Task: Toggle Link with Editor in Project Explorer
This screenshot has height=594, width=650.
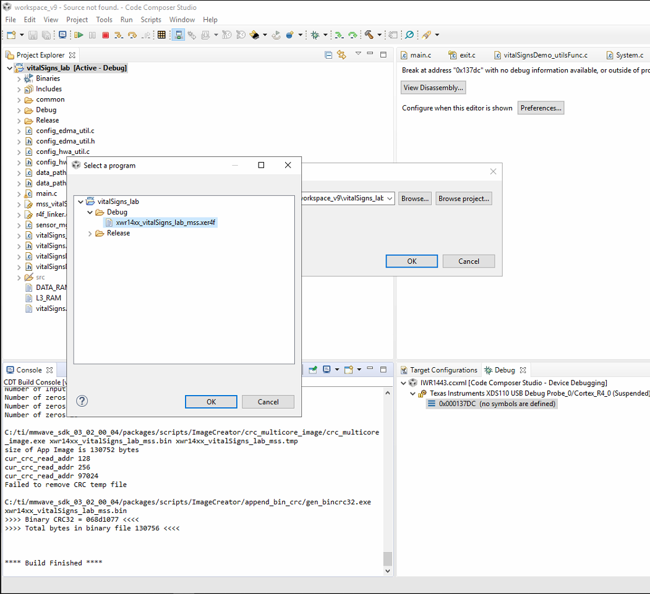Action: (341, 55)
